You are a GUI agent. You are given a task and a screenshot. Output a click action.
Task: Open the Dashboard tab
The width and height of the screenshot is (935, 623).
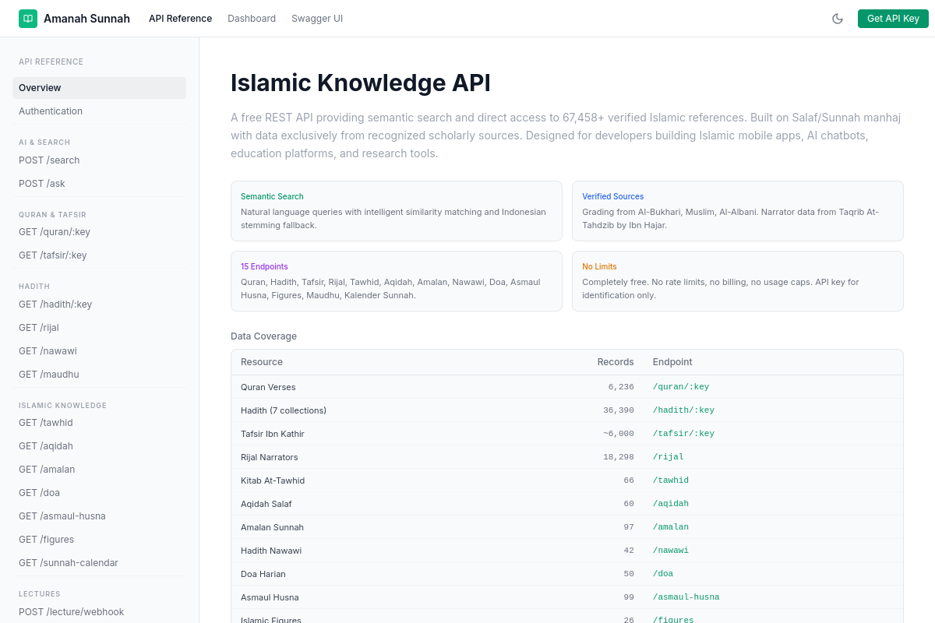[252, 19]
